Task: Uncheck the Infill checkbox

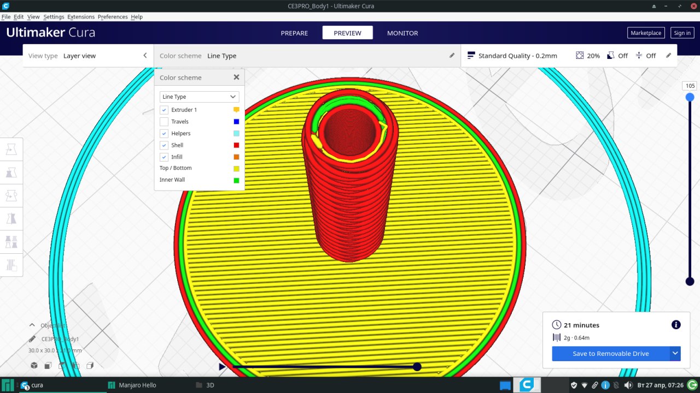Action: [164, 157]
